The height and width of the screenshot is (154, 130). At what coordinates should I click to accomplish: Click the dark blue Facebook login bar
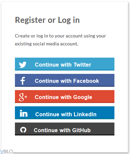click(x=65, y=80)
